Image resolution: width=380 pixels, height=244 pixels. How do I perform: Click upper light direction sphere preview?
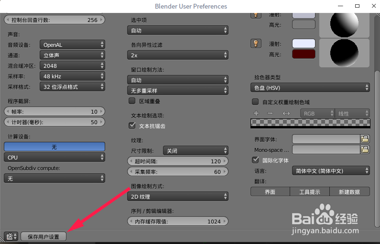point(344,25)
